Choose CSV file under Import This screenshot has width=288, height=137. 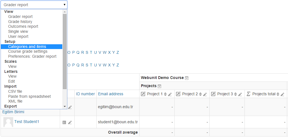[15, 91]
